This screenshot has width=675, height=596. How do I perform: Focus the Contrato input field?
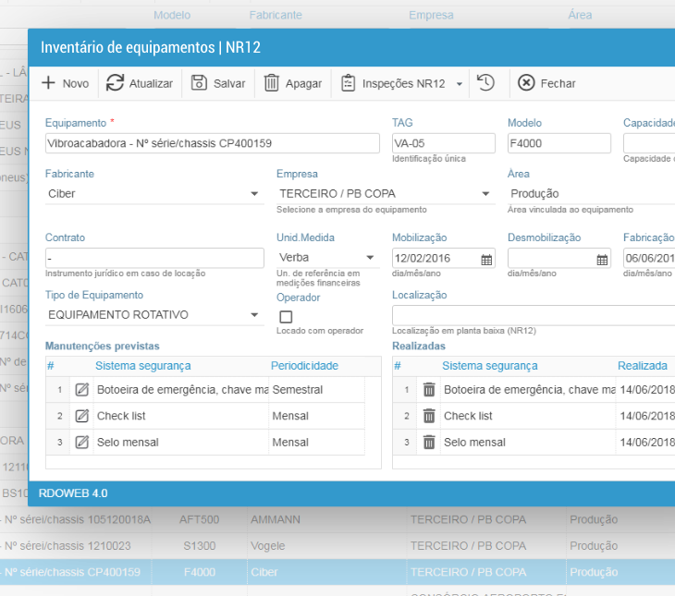coord(154,258)
